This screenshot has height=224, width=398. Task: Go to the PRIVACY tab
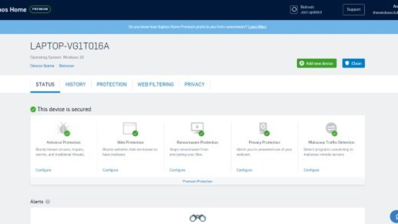click(194, 84)
